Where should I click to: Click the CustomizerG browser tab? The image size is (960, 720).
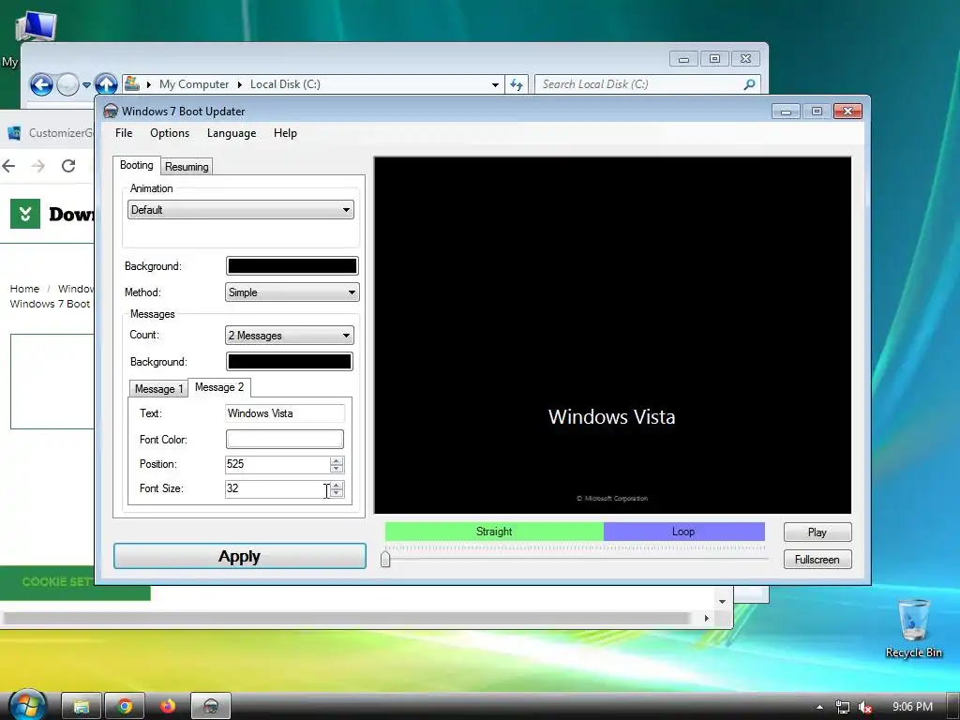[51, 133]
